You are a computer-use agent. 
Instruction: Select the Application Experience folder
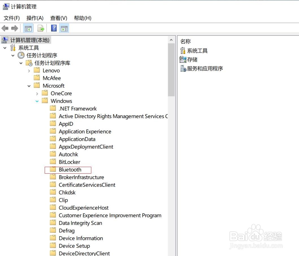(85, 132)
